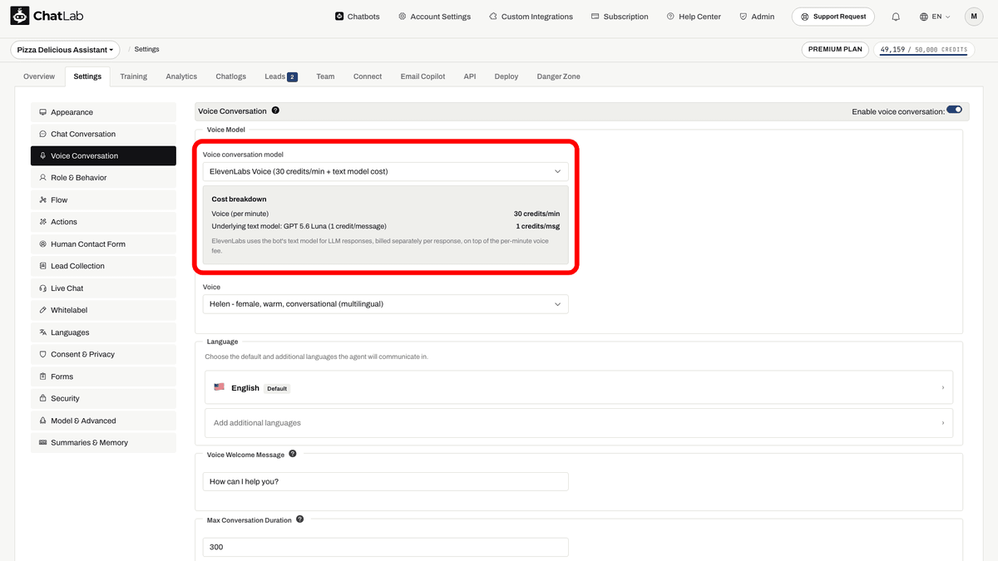The height and width of the screenshot is (561, 998).
Task: Expand the English default language row
Action: (579, 388)
